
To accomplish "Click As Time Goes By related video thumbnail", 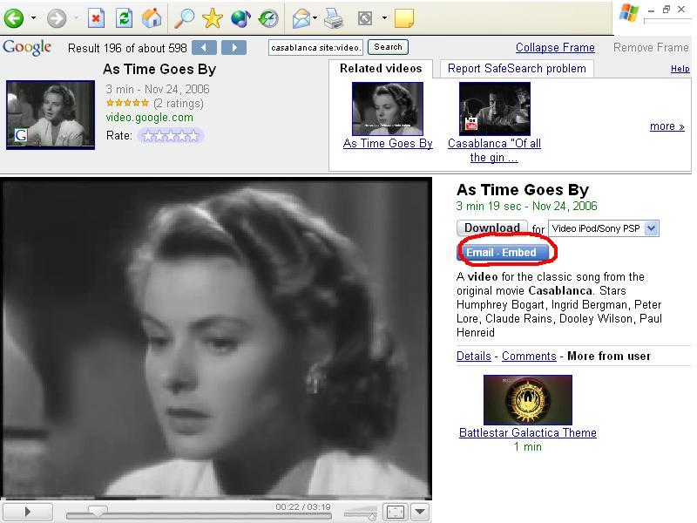I will [x=388, y=108].
